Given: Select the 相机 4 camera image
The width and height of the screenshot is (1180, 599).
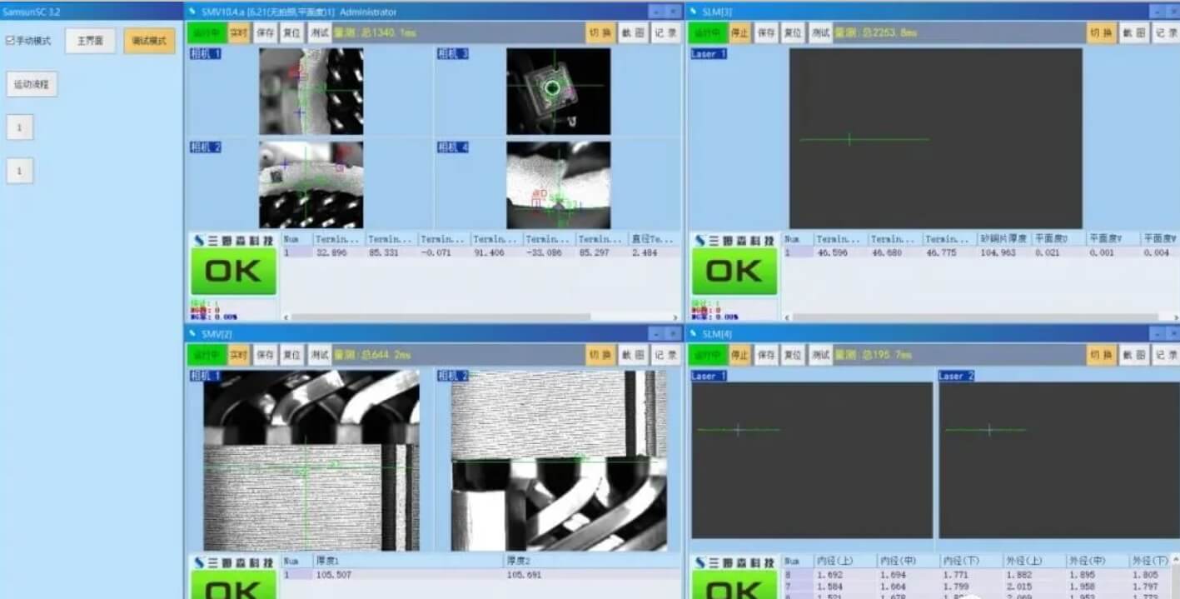Looking at the screenshot, I should [x=558, y=185].
